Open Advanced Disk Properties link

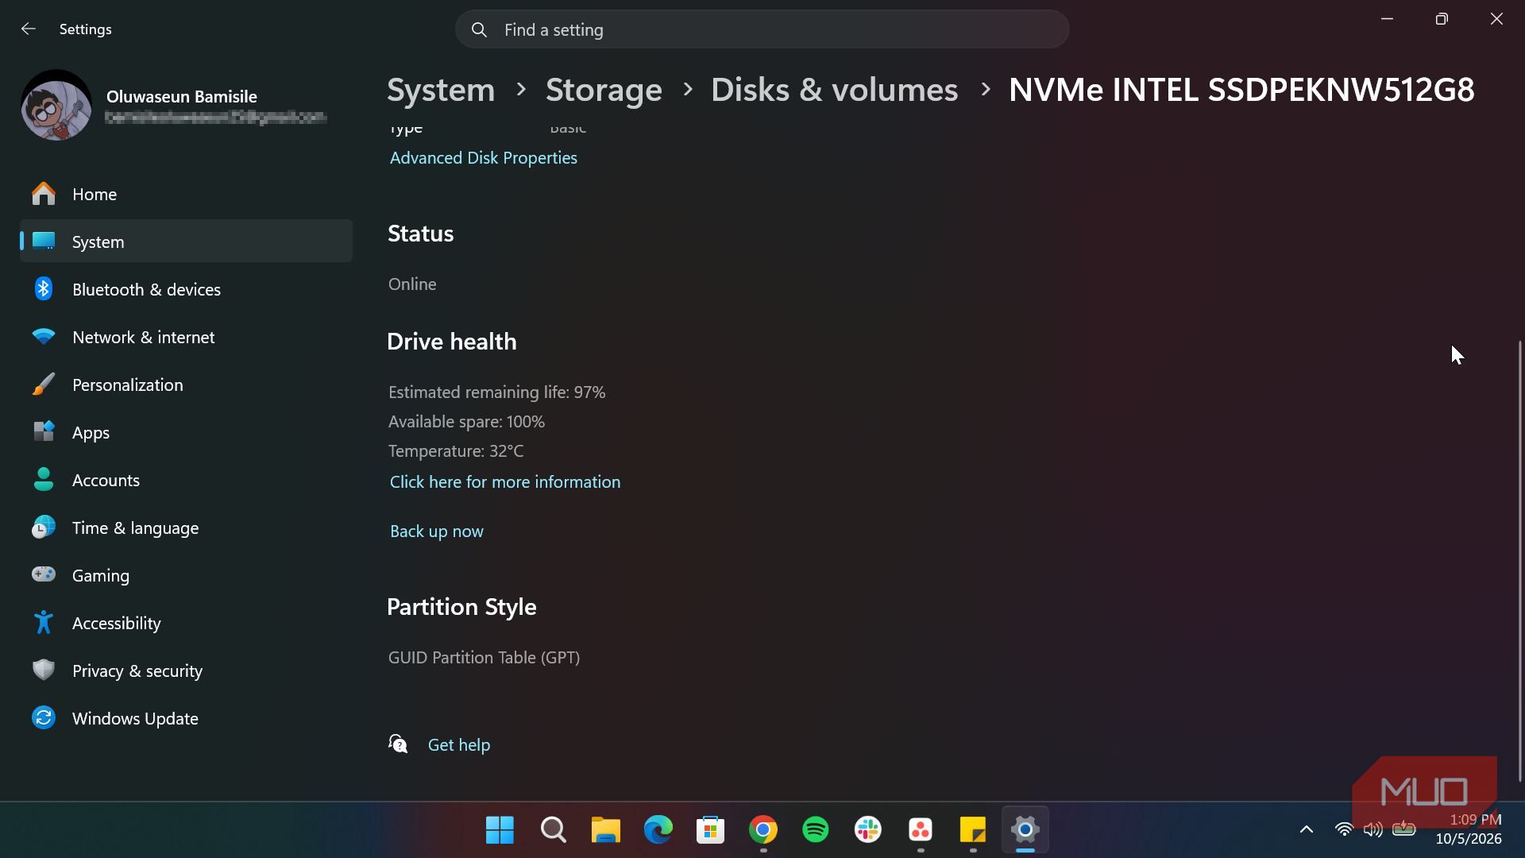coord(484,157)
